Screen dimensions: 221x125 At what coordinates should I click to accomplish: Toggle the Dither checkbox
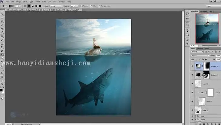[x=91, y=6]
